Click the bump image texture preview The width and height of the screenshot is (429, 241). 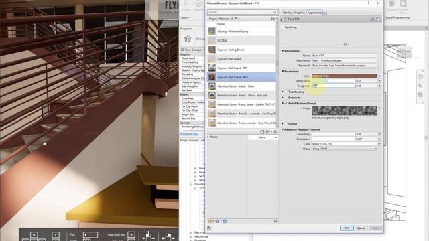coord(345,110)
